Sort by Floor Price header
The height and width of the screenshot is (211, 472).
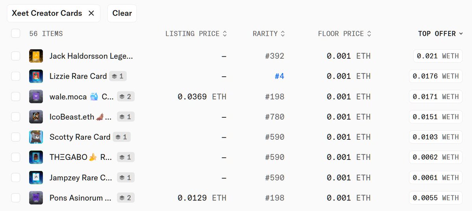344,34
